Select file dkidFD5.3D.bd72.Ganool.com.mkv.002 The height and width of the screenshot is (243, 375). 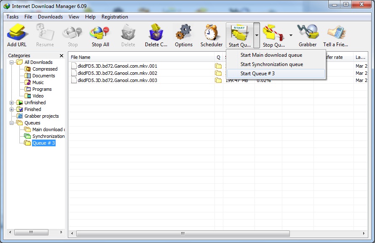tap(118, 73)
